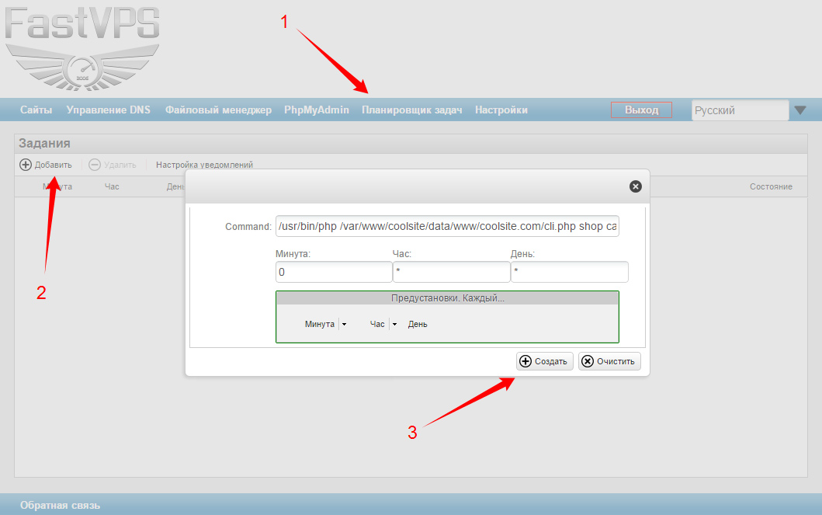Go to Файловый менеджер

point(218,110)
